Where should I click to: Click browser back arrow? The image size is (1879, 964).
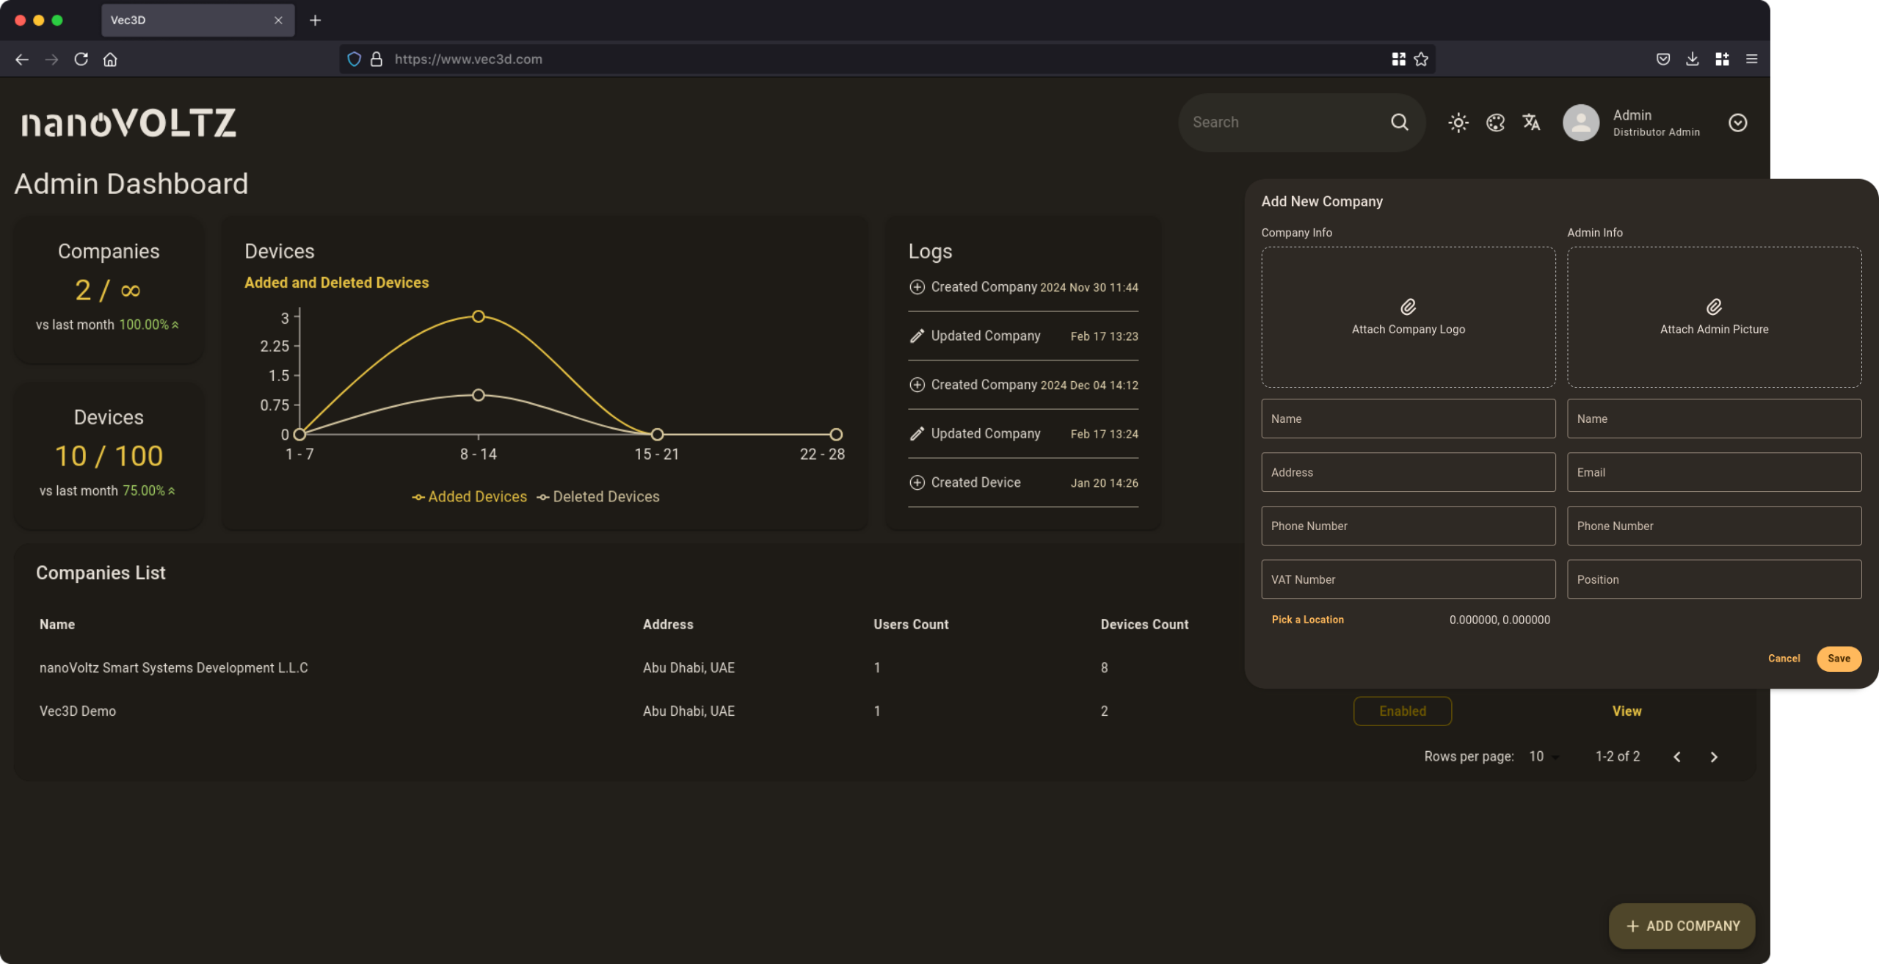(22, 59)
